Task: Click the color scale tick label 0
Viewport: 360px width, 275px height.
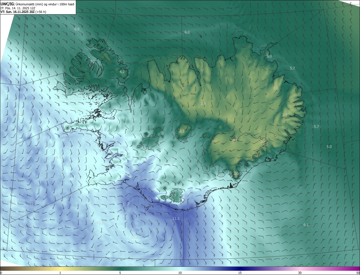Action: [1, 273]
